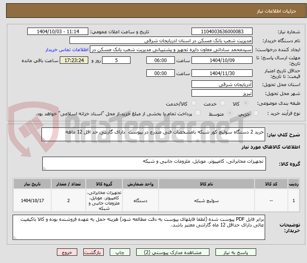Click the quantity cell showing 2
The height and width of the screenshot is (263, 307).
pyautogui.click(x=68, y=200)
